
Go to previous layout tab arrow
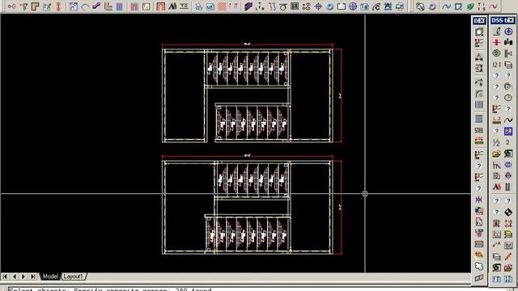(x=15, y=276)
